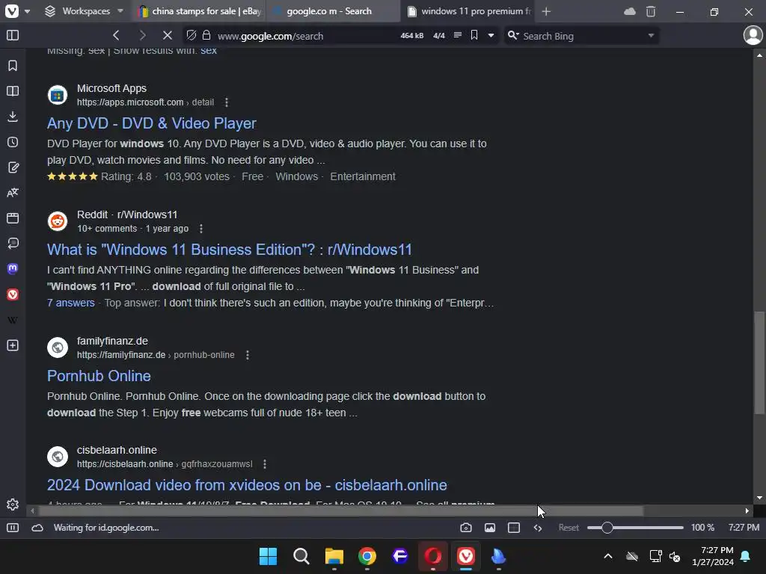This screenshot has height=574, width=766.
Task: Open Windows taskbar search
Action: coord(301,556)
